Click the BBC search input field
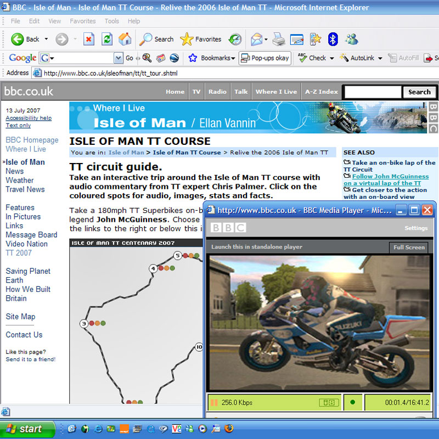This screenshot has height=439, width=439. click(x=372, y=92)
